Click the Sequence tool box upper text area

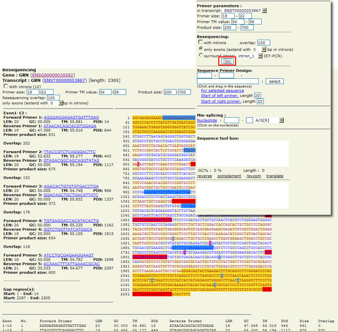point(243,154)
